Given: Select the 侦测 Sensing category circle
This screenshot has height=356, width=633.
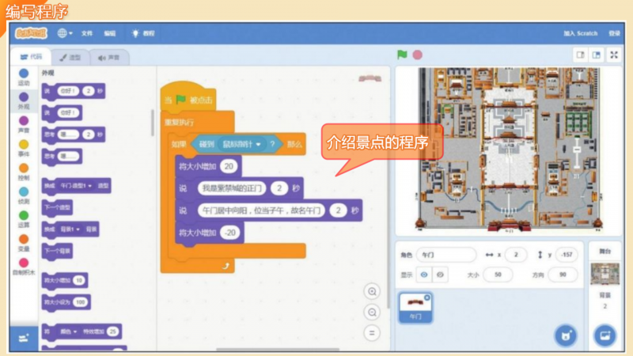Looking at the screenshot, I should click(24, 191).
